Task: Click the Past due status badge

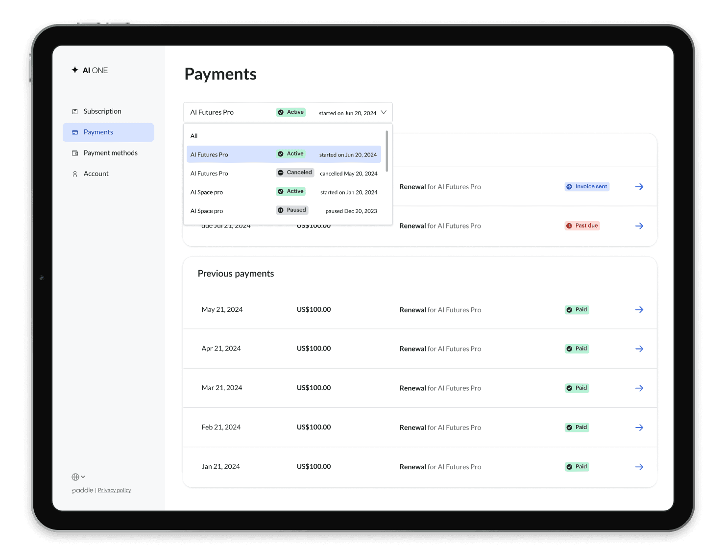Action: pos(582,226)
